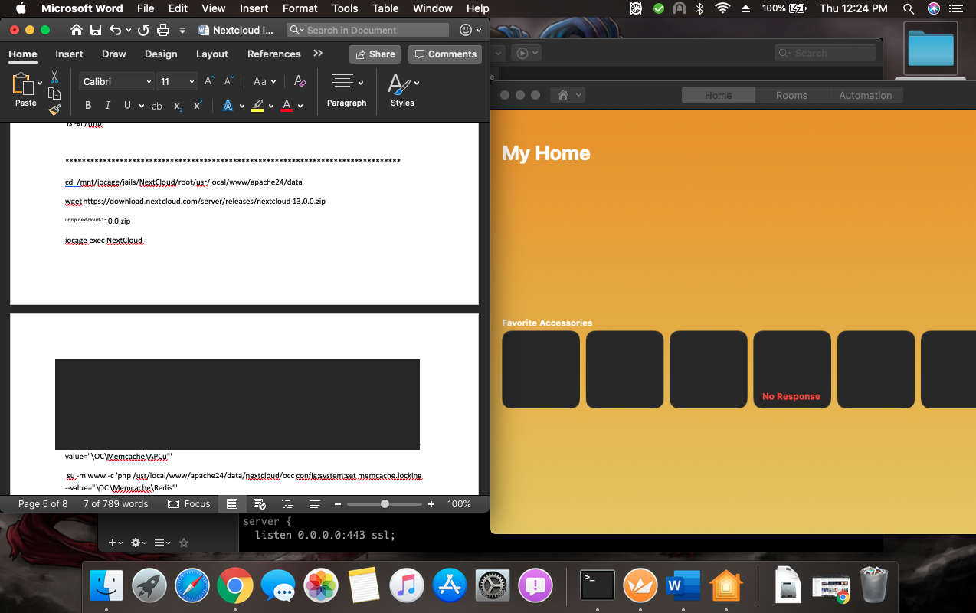Screen dimensions: 976x613
Task: Save the document with the floppy disk icon
Action: coord(96,30)
